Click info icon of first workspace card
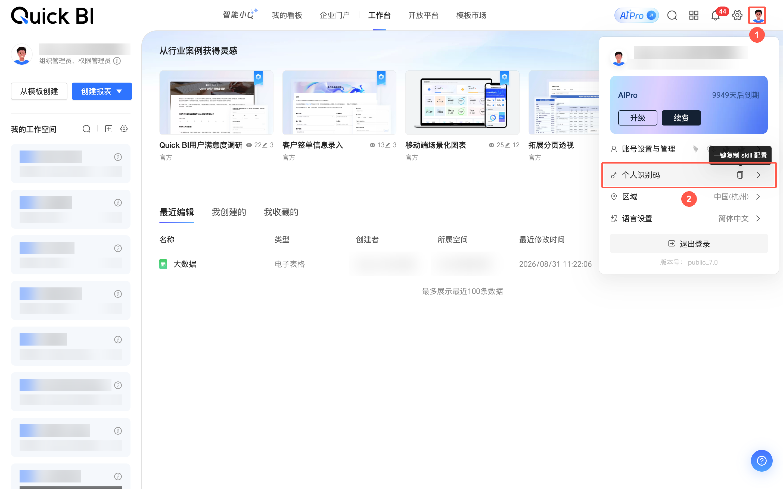 point(118,157)
